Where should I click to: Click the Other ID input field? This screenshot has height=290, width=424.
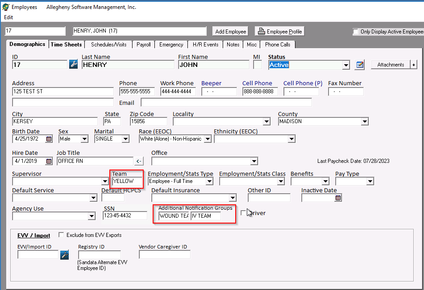pyautogui.click(x=269, y=198)
